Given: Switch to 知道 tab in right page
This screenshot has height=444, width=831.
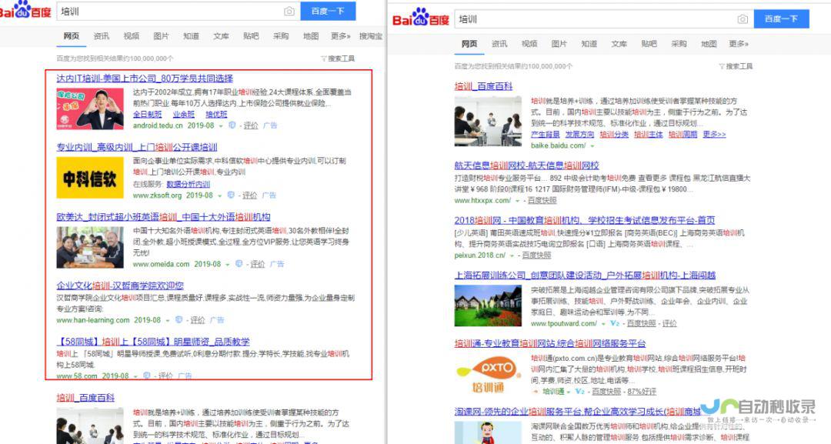Looking at the screenshot, I should pos(589,44).
